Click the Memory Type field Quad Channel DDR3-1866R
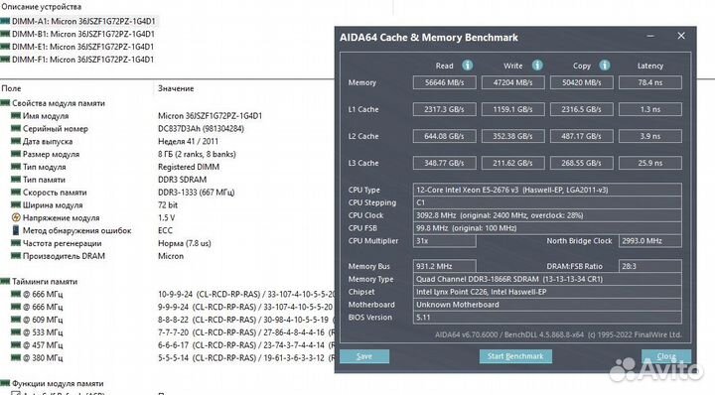 tap(547, 279)
